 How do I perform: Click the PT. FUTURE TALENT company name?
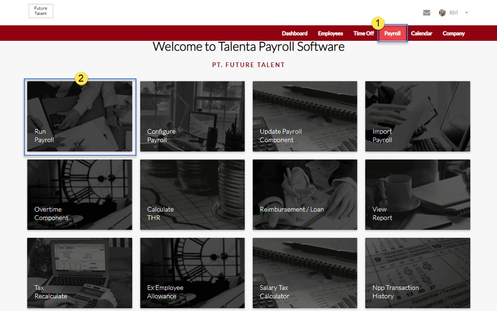click(x=248, y=65)
